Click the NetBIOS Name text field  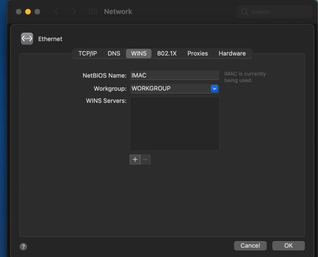tap(175, 75)
